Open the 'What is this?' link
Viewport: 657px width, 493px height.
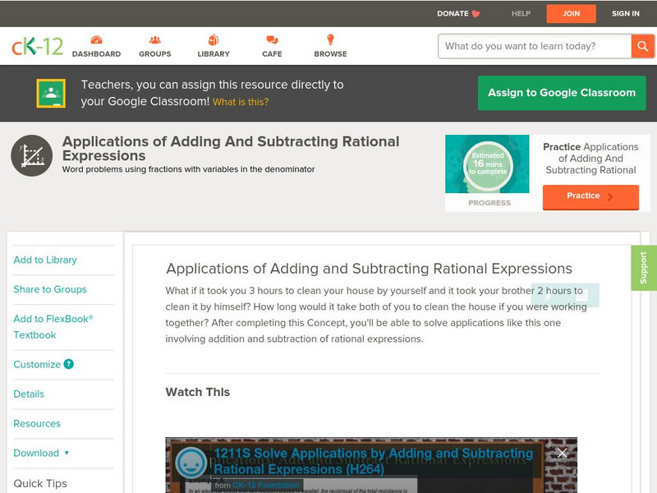pyautogui.click(x=241, y=103)
